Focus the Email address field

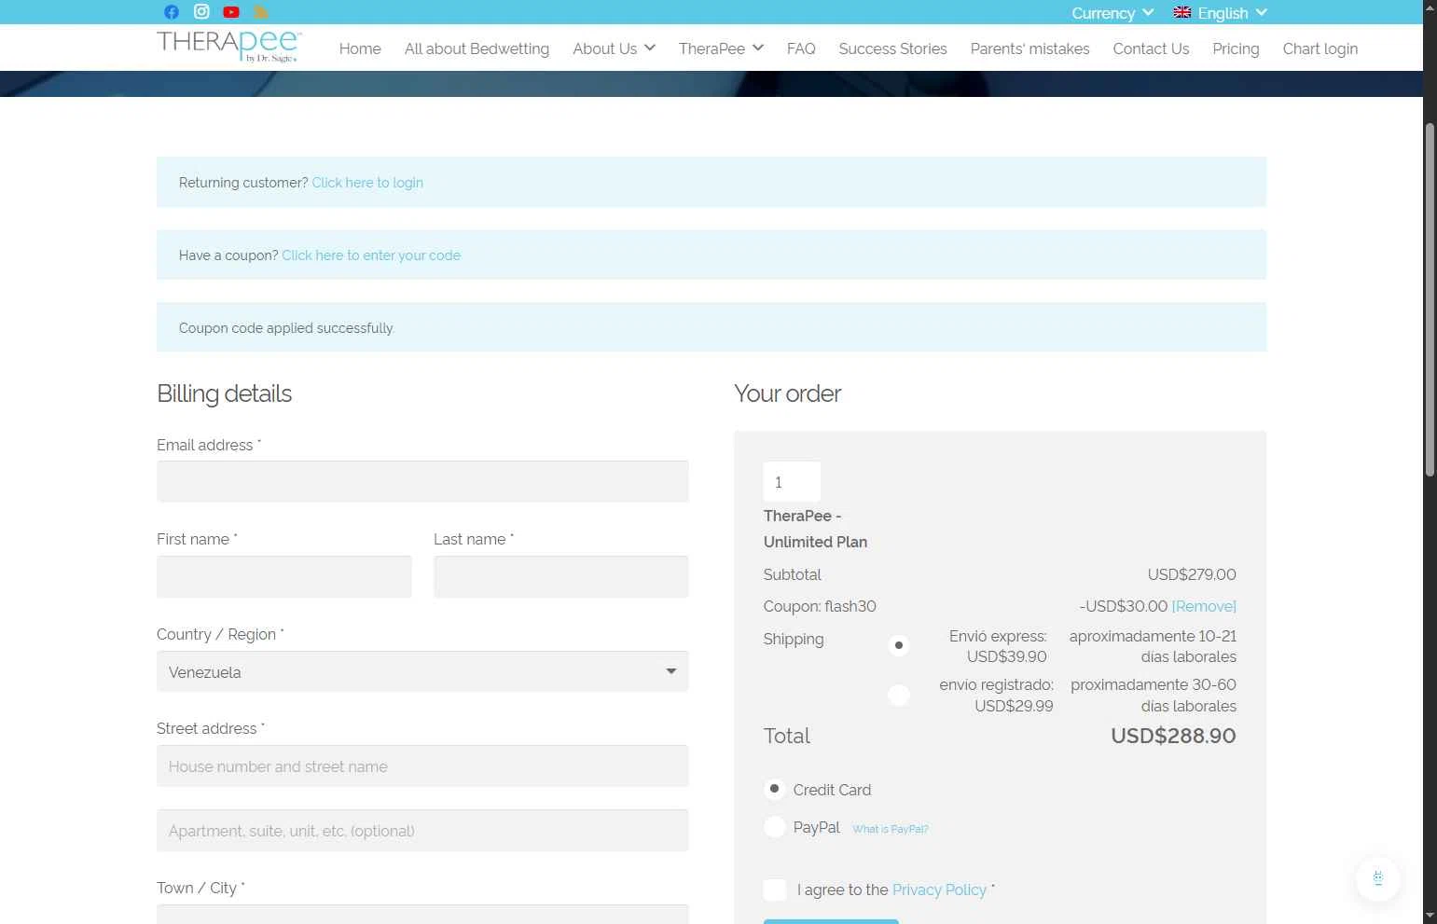click(x=422, y=481)
